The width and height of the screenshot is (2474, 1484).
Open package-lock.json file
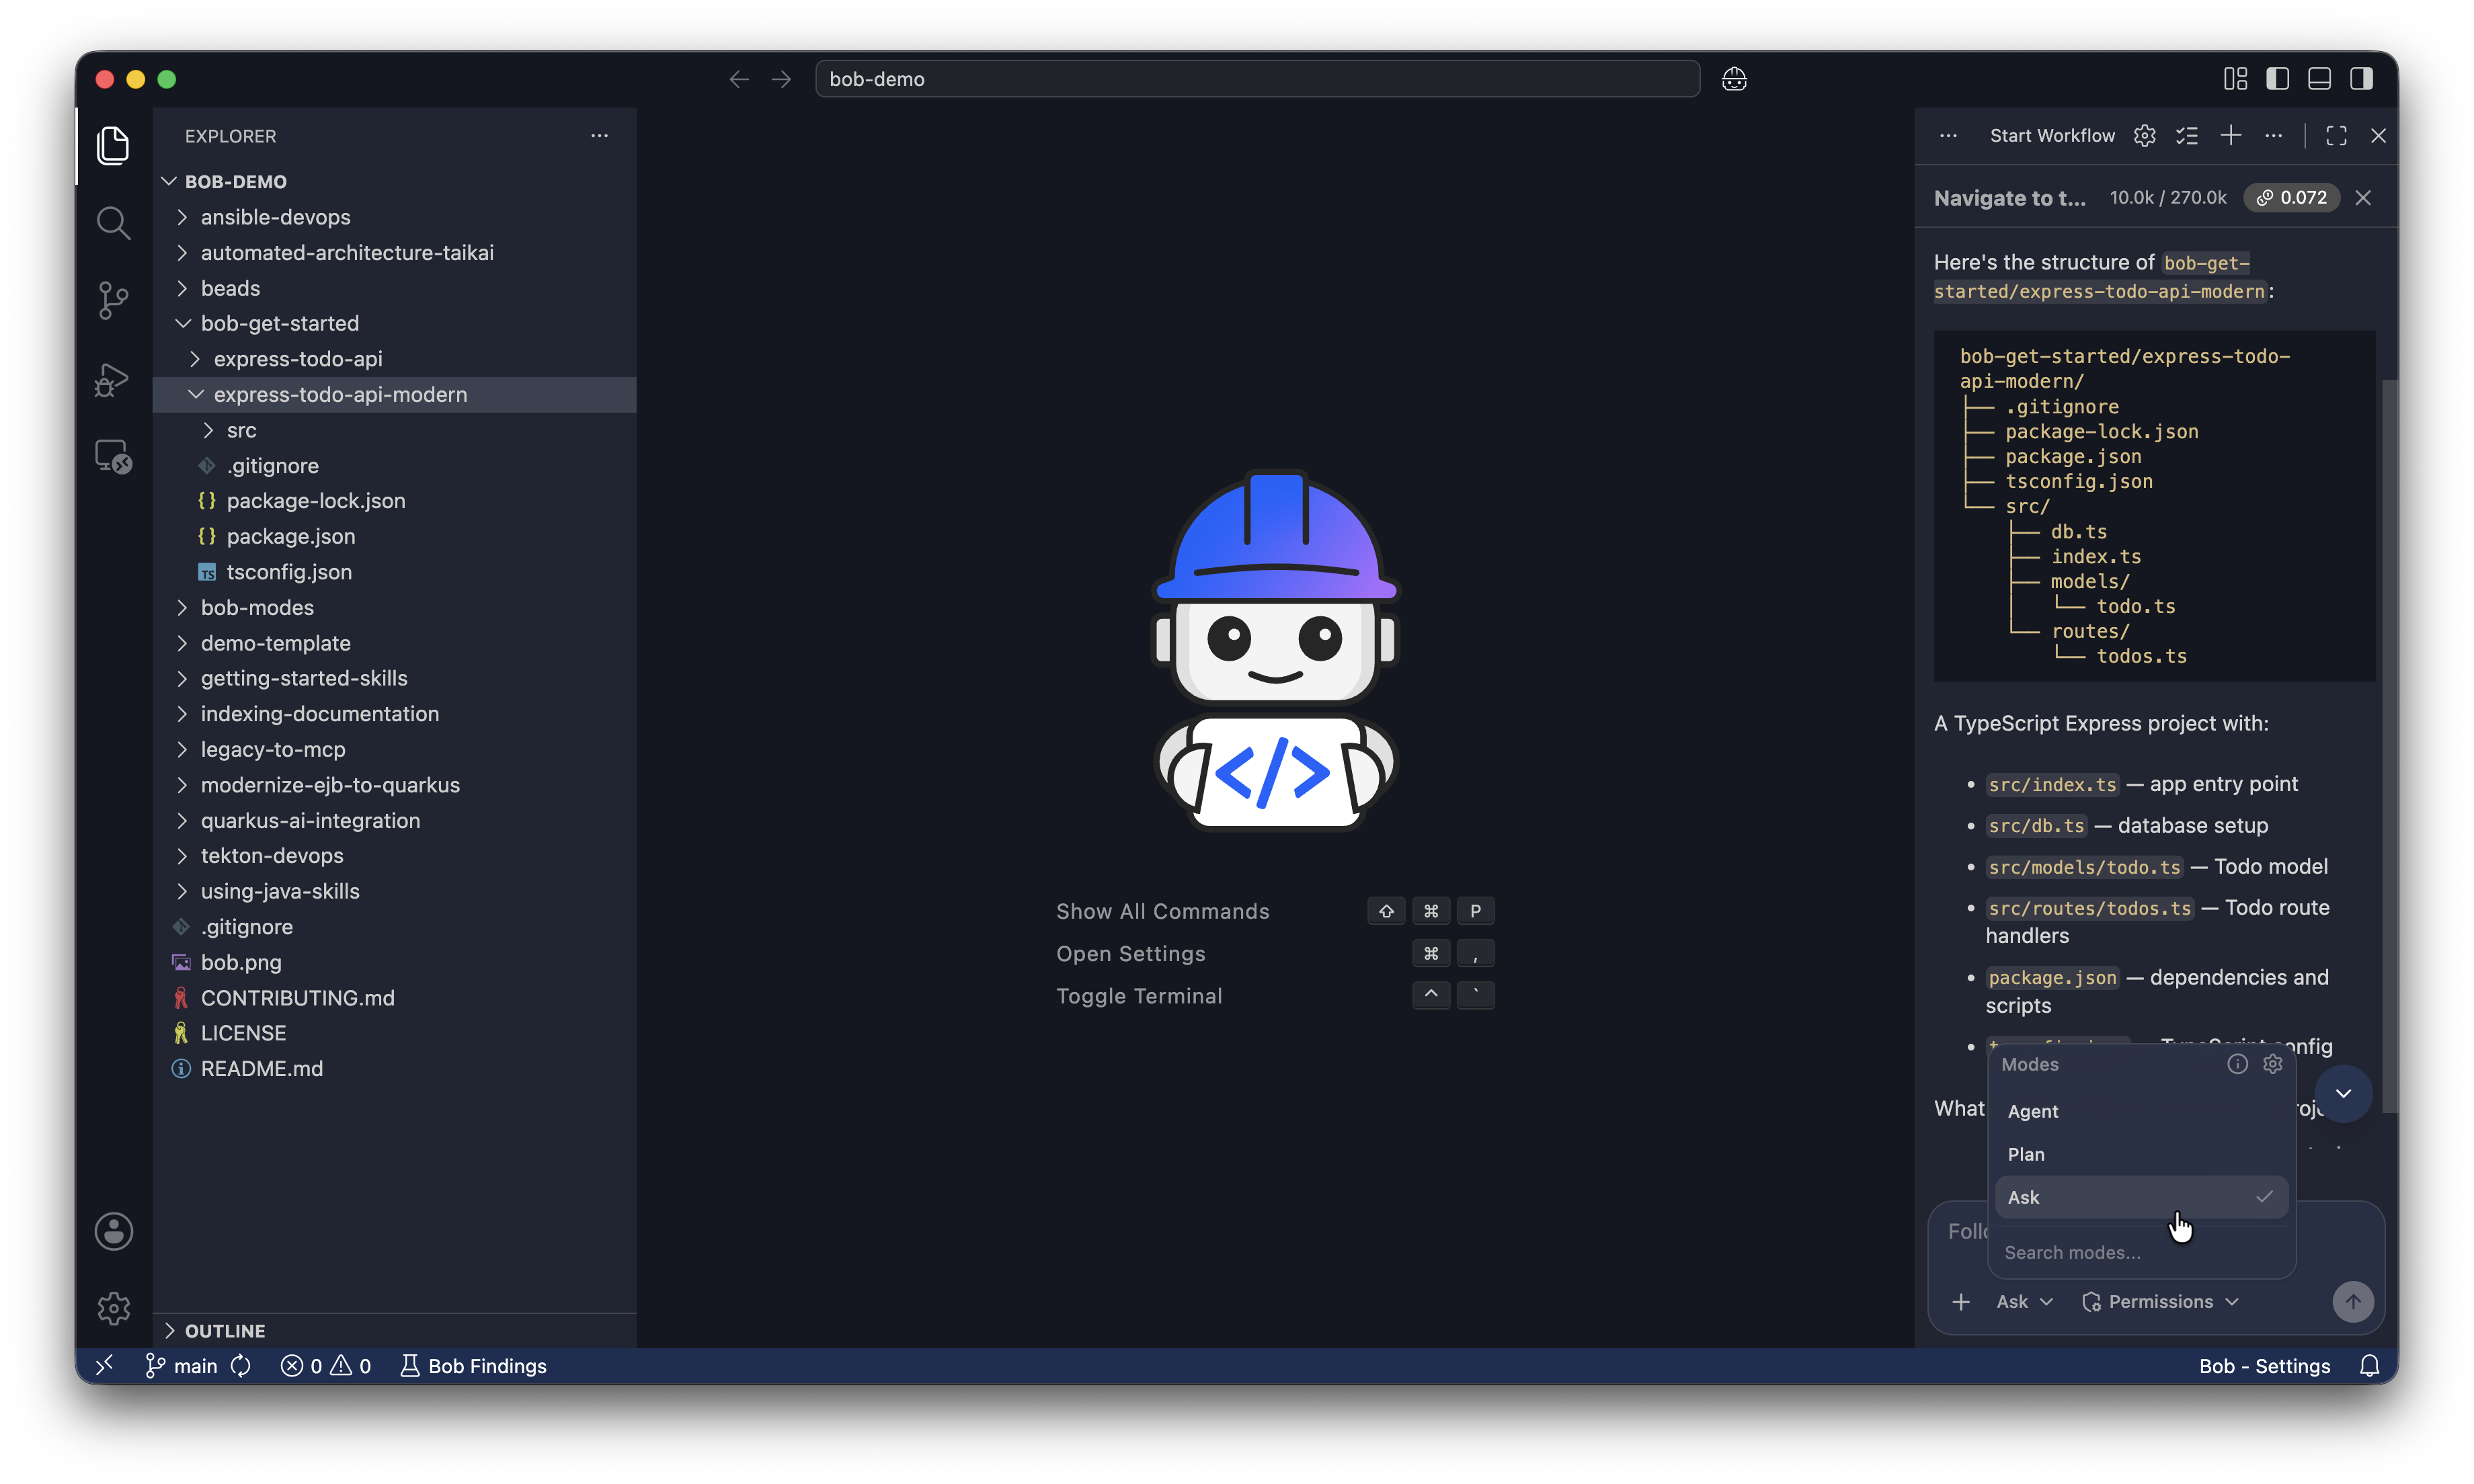[395, 501]
